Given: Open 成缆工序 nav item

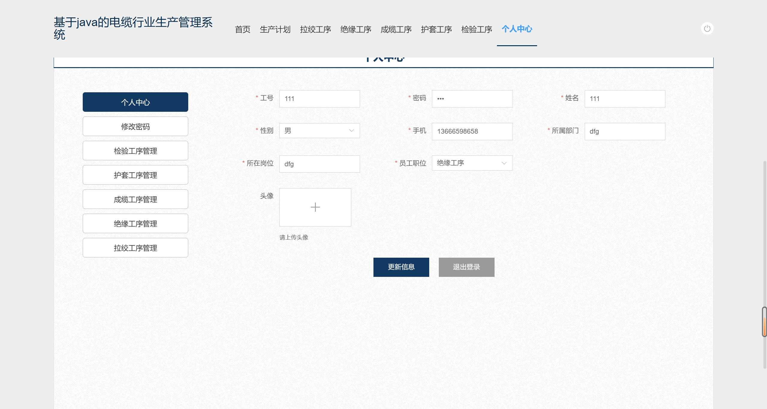Looking at the screenshot, I should point(396,29).
